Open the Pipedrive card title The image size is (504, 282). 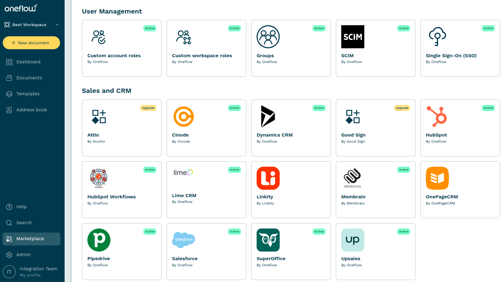tap(98, 259)
